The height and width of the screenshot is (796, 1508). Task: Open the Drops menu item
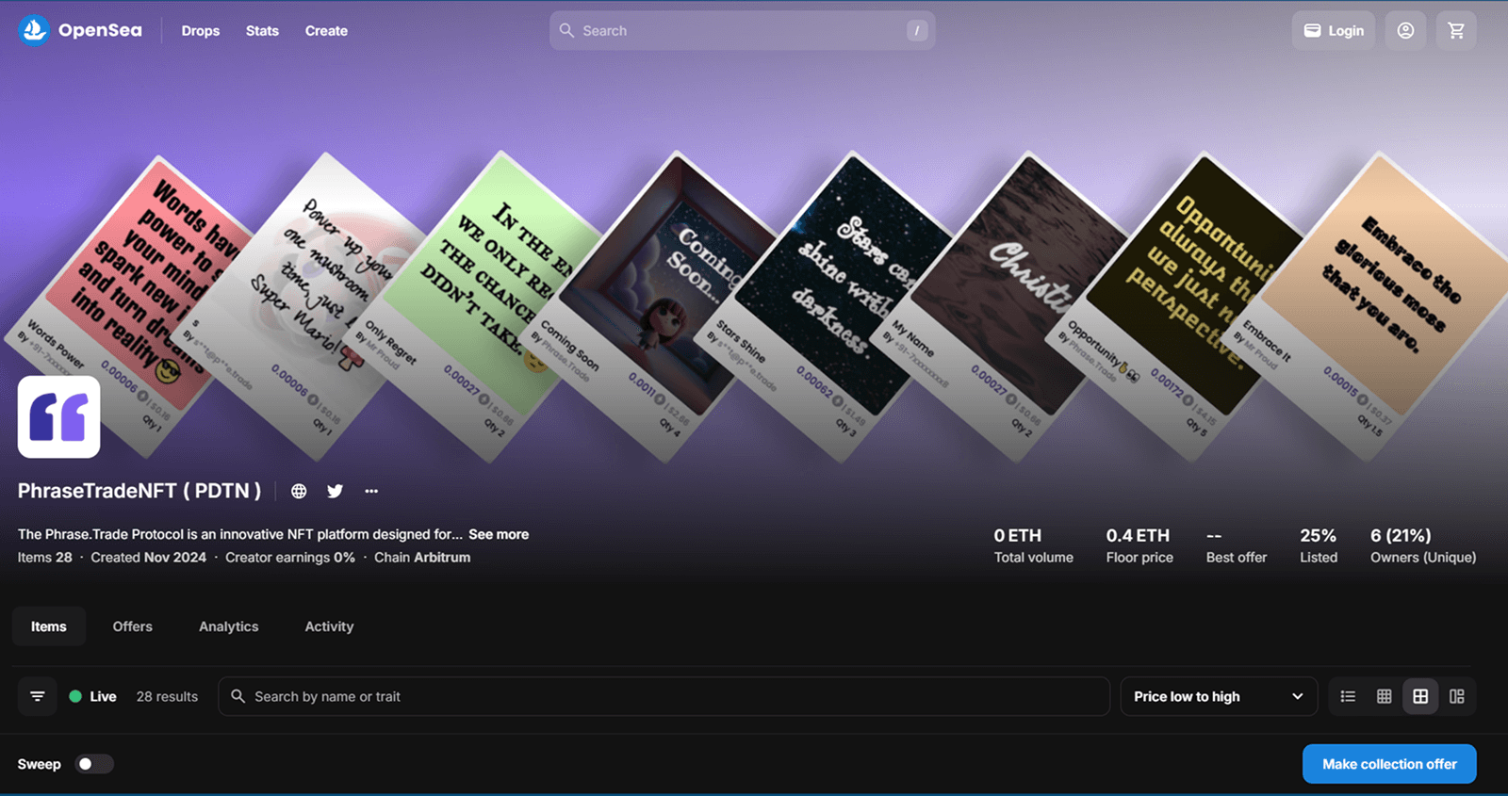point(200,30)
